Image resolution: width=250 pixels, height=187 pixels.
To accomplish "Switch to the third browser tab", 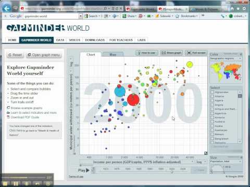I will [x=205, y=9].
